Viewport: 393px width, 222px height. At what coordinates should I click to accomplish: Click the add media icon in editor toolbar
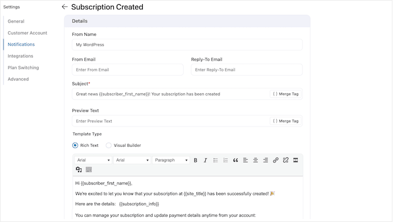tap(79, 169)
